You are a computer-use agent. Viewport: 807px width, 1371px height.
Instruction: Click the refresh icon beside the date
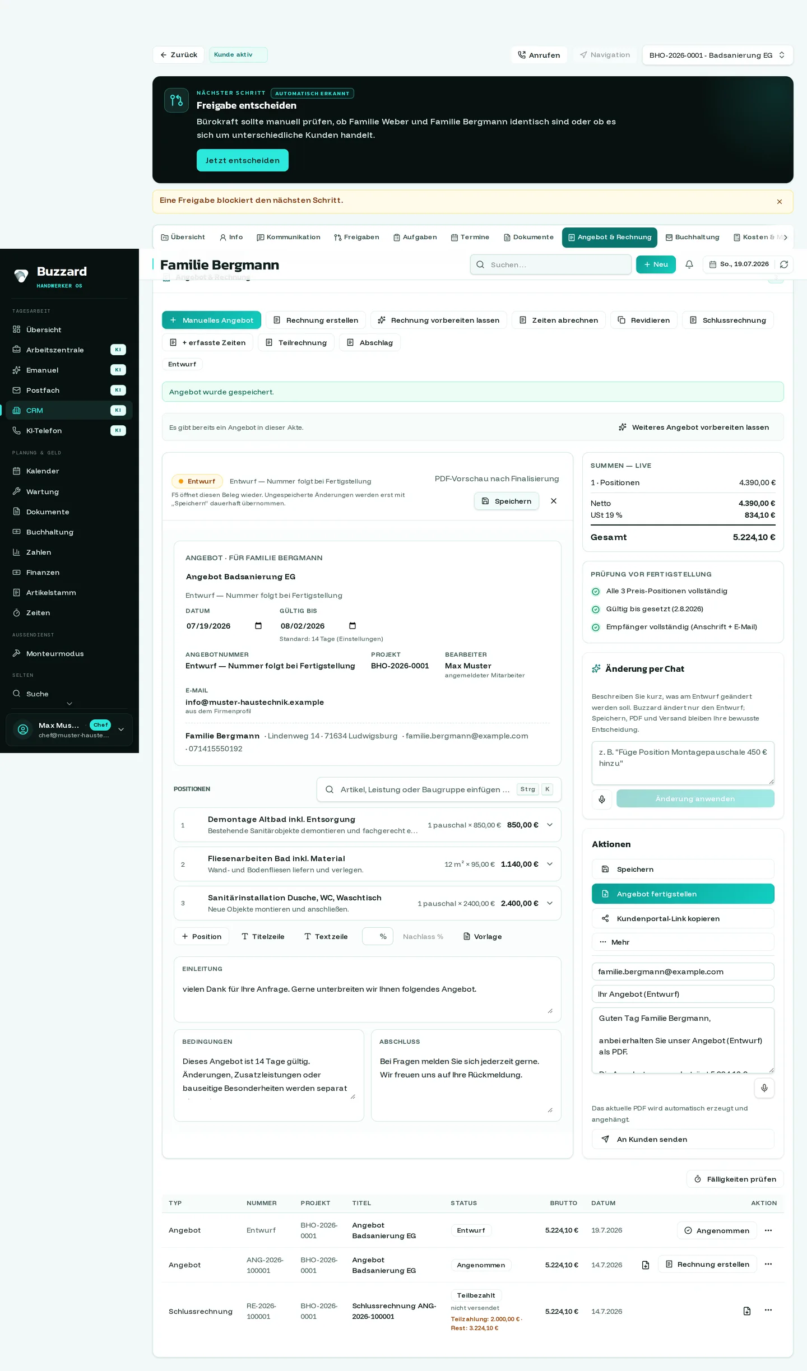(x=784, y=264)
